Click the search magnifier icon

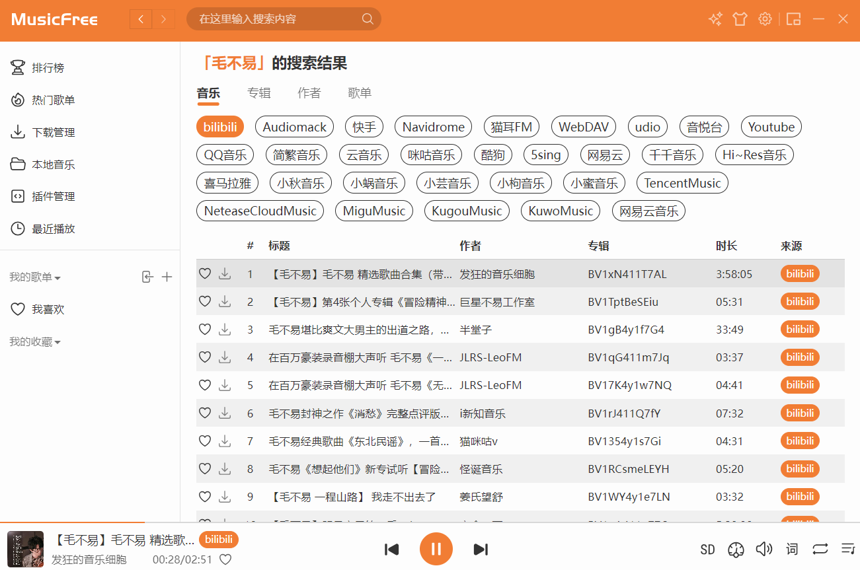(x=368, y=19)
